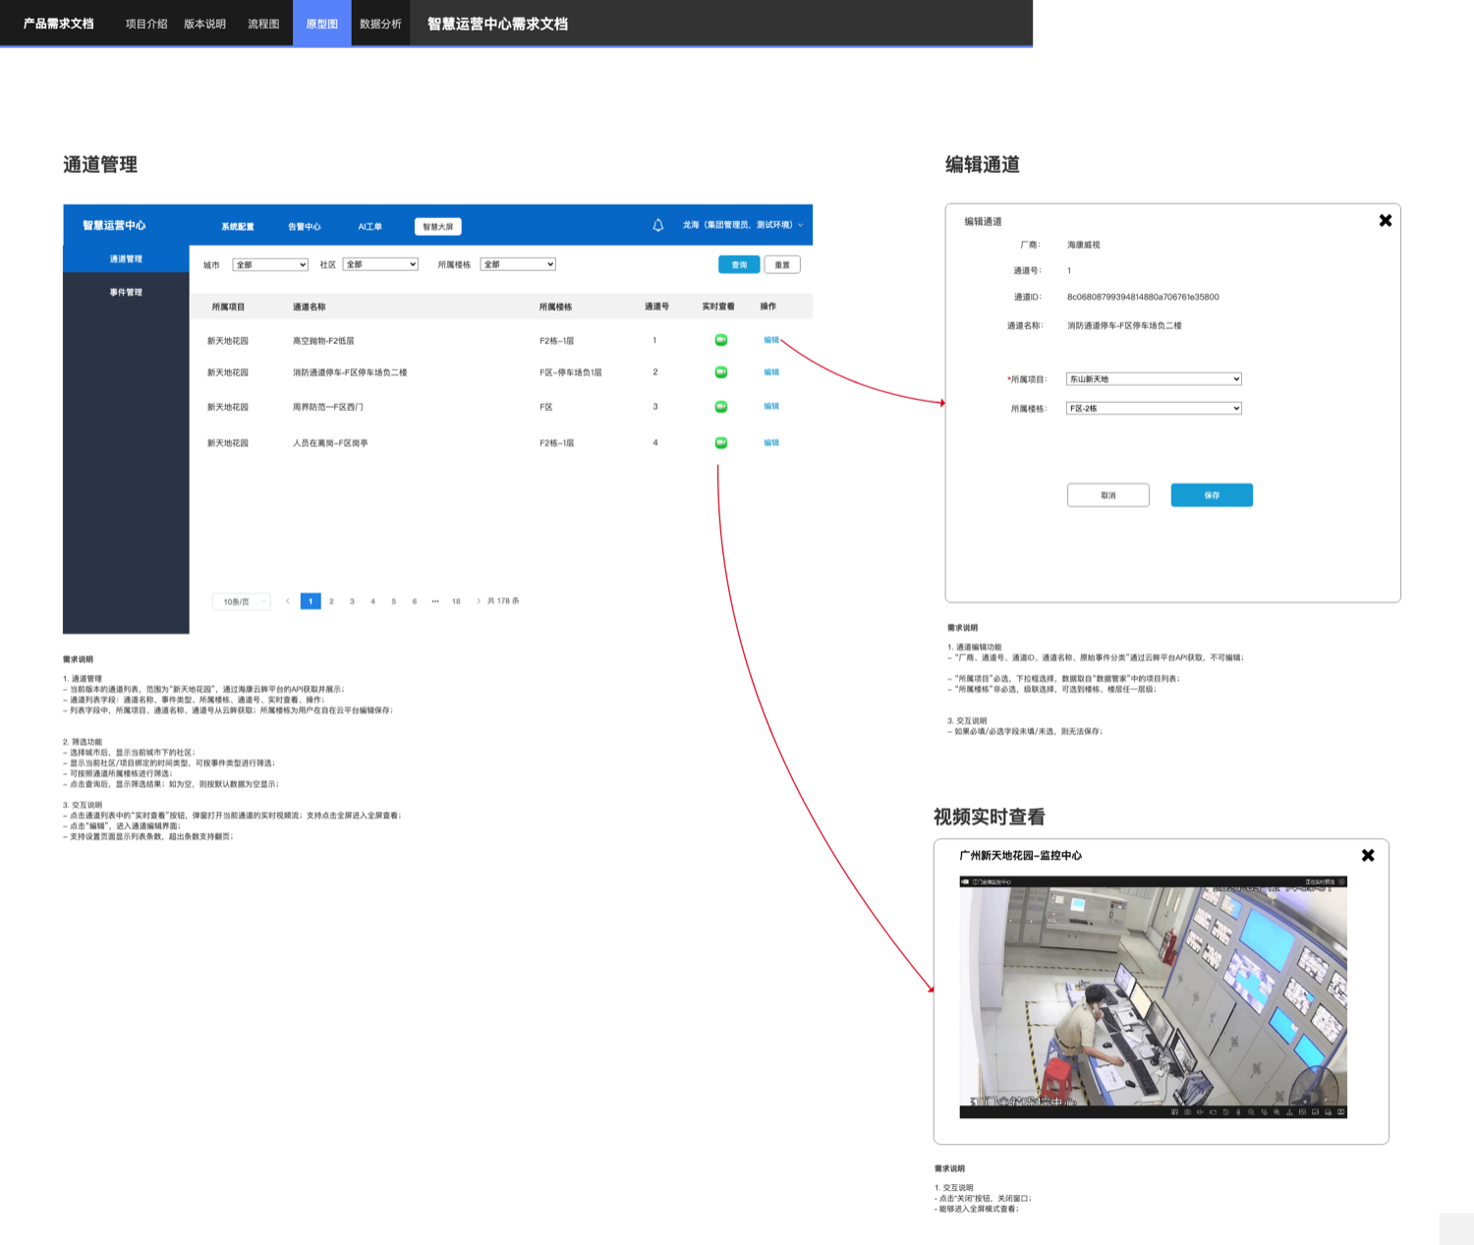The width and height of the screenshot is (1474, 1245).
Task: Open AI工单 in top navigation
Action: point(369,227)
